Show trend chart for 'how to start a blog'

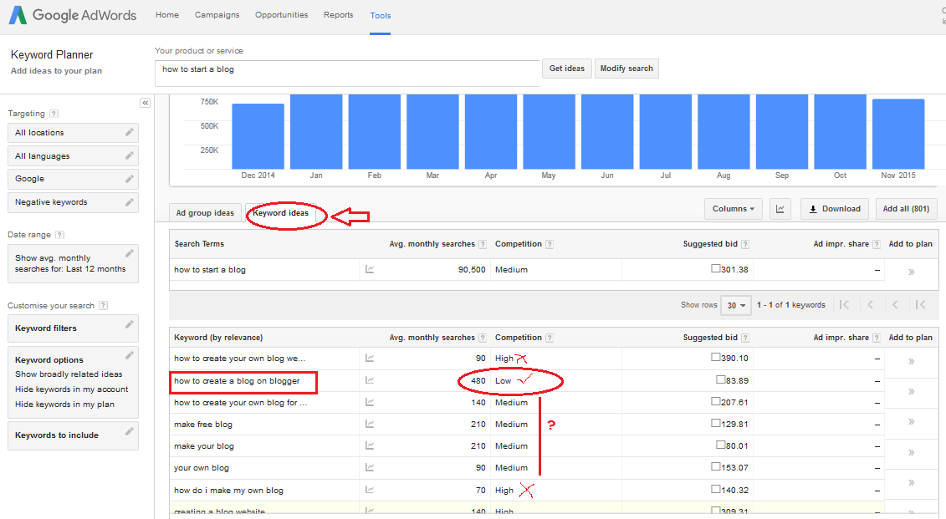coord(370,269)
